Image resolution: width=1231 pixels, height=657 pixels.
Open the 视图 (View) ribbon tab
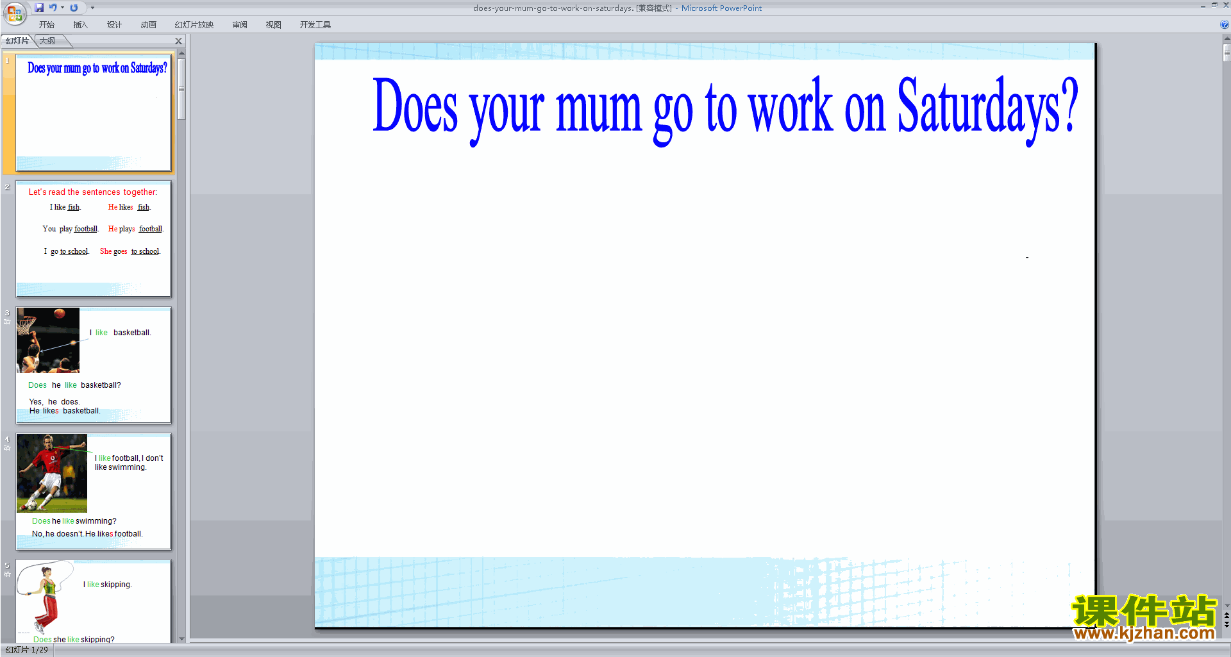(x=274, y=25)
